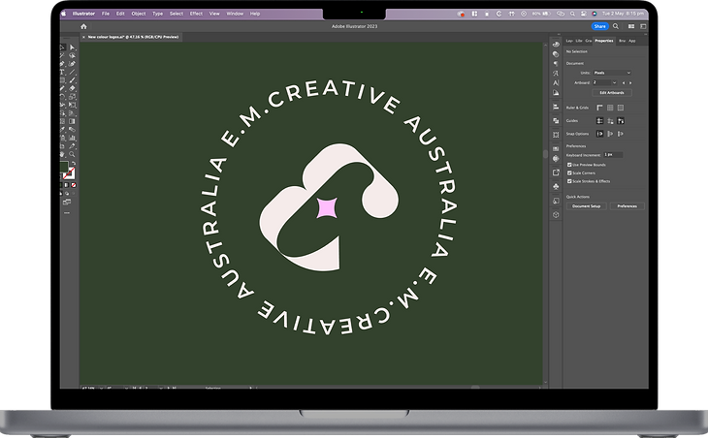
Task: Open the Symbols panel club icon
Action: (556, 186)
